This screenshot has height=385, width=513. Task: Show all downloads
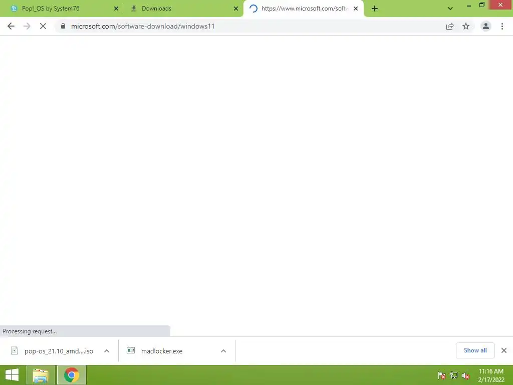pyautogui.click(x=475, y=350)
